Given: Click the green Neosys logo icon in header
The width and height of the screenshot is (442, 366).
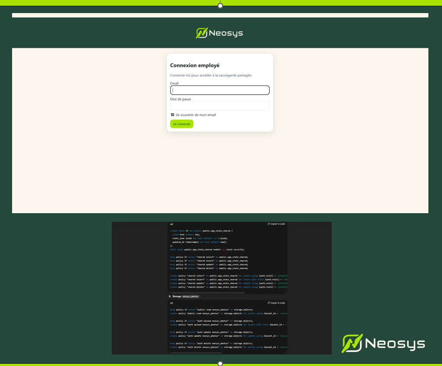Looking at the screenshot, I should 201,33.
